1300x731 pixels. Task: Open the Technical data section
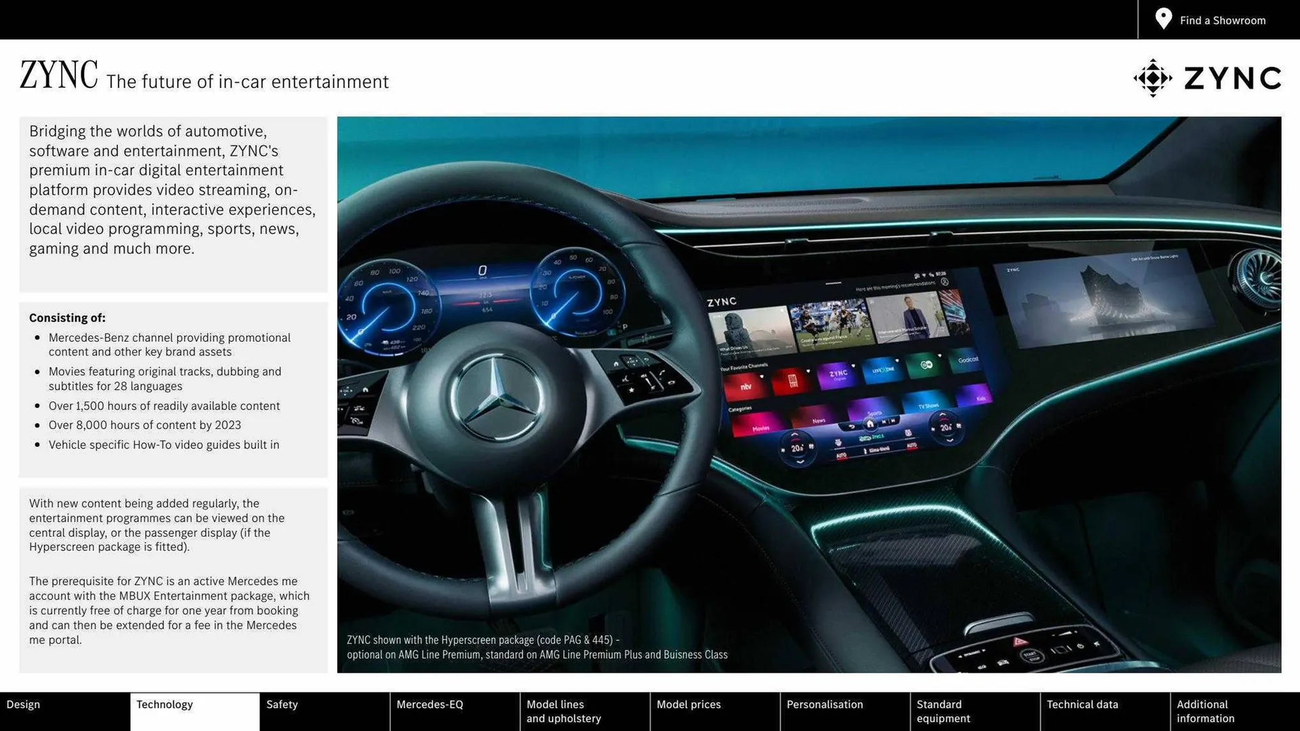click(1082, 704)
